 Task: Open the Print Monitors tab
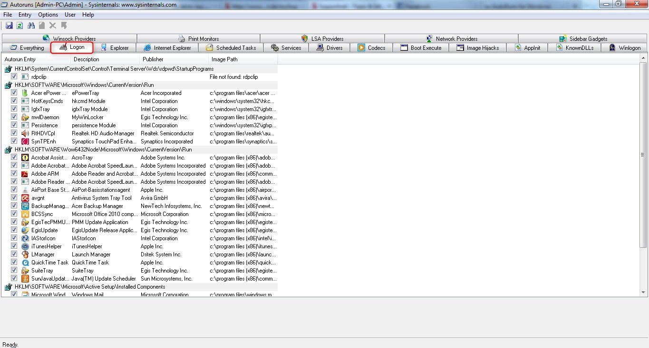pyautogui.click(x=198, y=39)
